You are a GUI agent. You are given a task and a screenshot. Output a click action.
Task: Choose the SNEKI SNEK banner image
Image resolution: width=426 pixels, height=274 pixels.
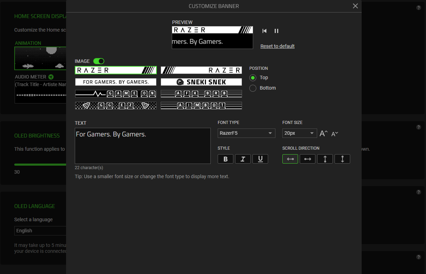pos(201,82)
